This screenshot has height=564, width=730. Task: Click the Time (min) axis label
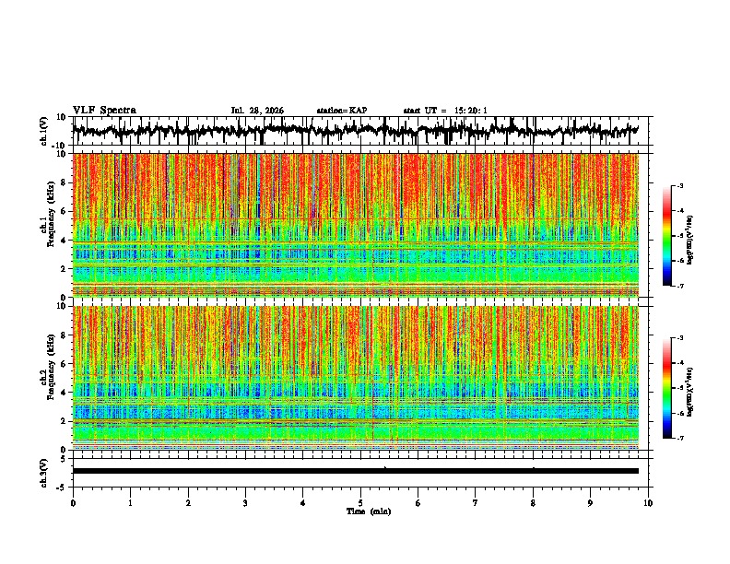point(369,511)
